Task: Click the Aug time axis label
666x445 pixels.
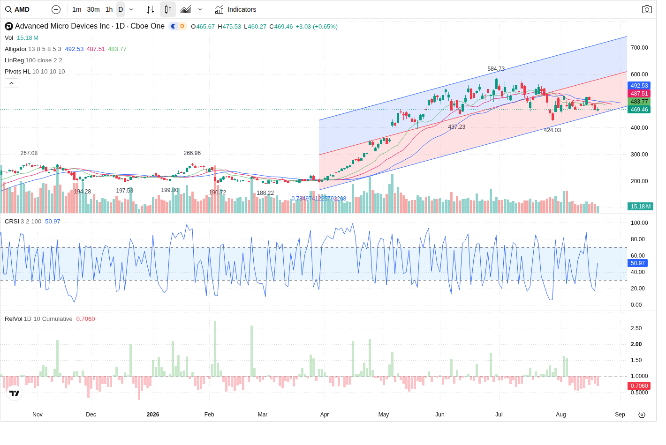Action: coord(561,415)
